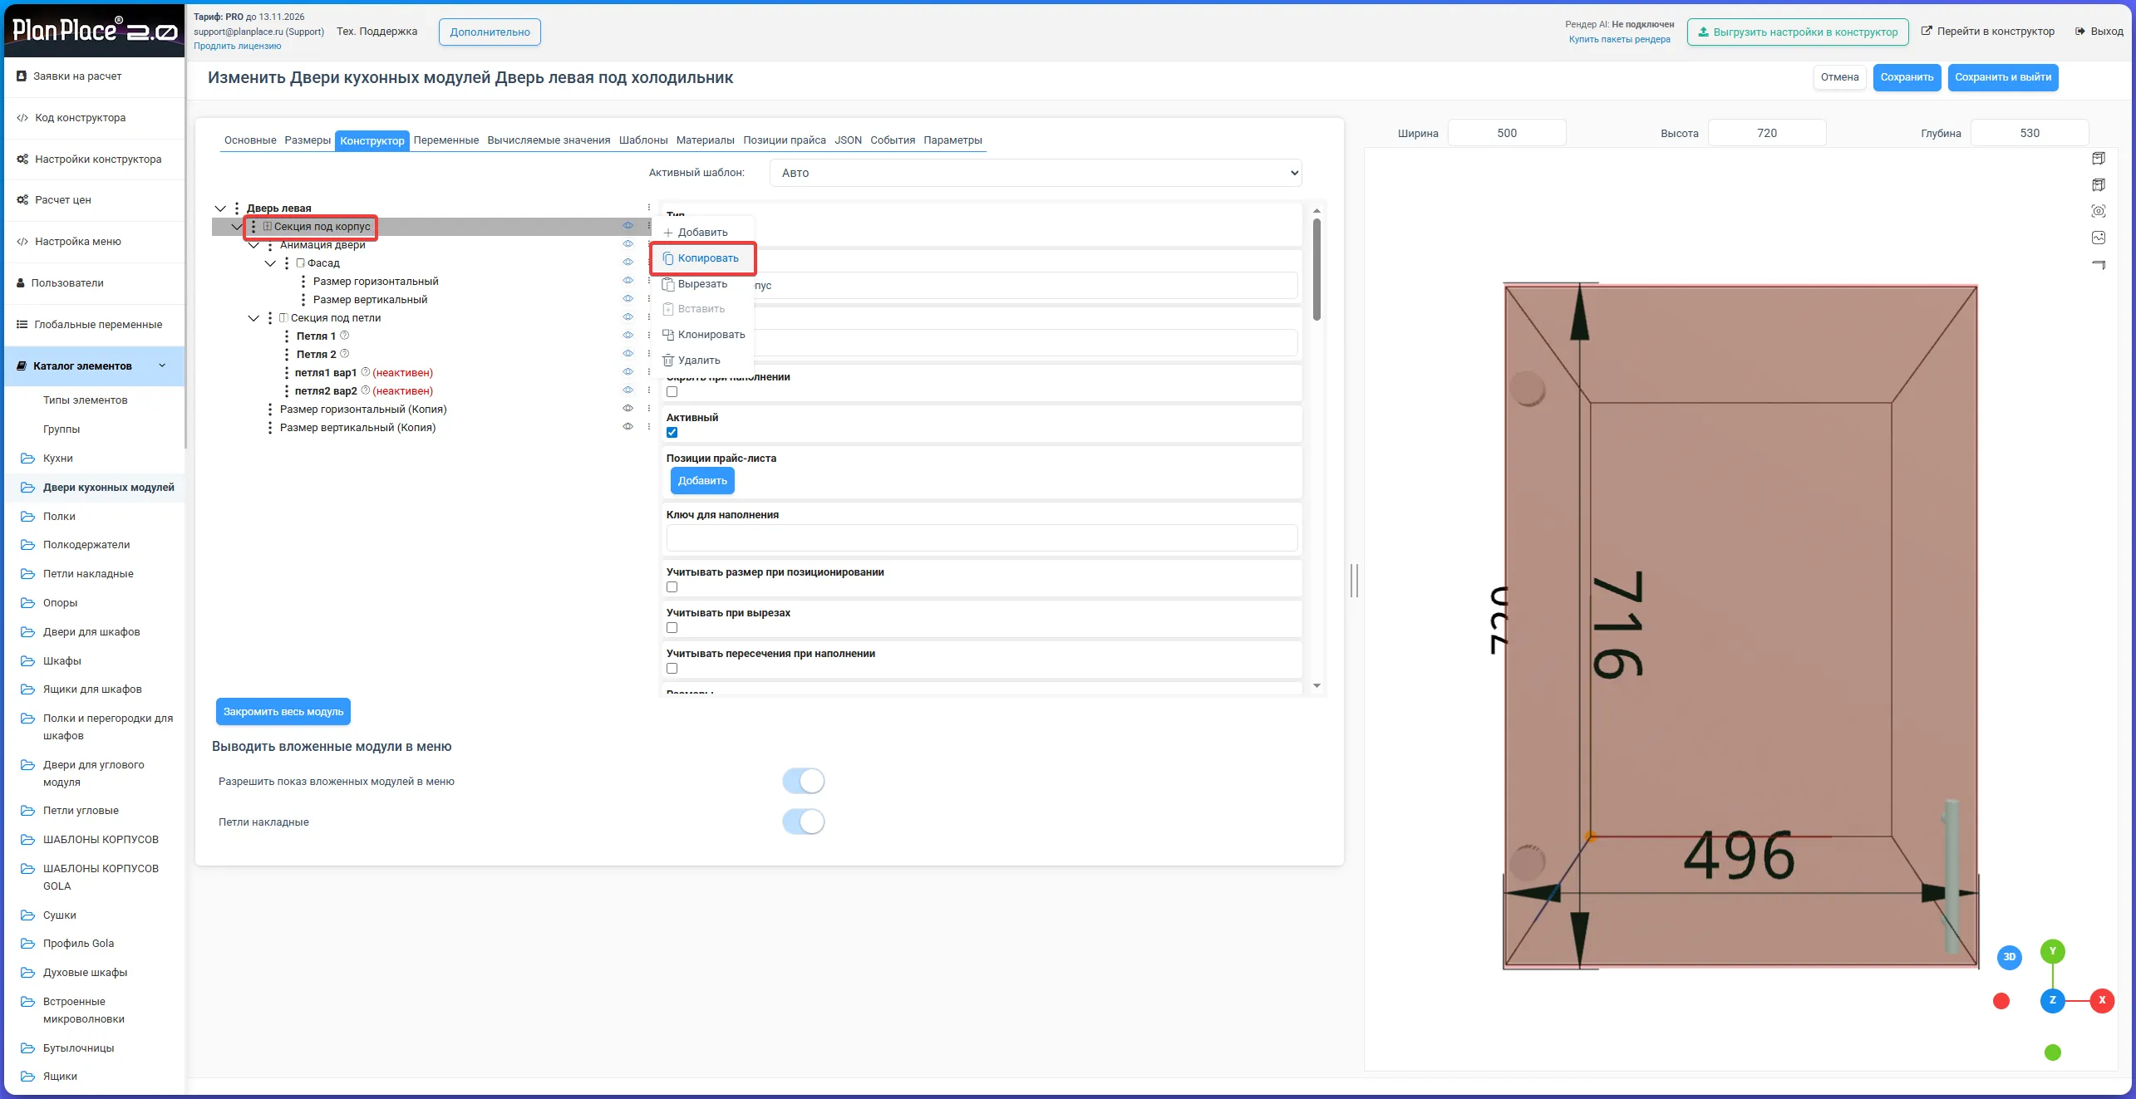The height and width of the screenshot is (1099, 2136).
Task: Choose Клонировать in the context menu
Action: pos(704,335)
